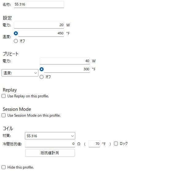The image size is (187, 171).
Task: Click the 300 preheat temperature input field
Action: (67, 69)
